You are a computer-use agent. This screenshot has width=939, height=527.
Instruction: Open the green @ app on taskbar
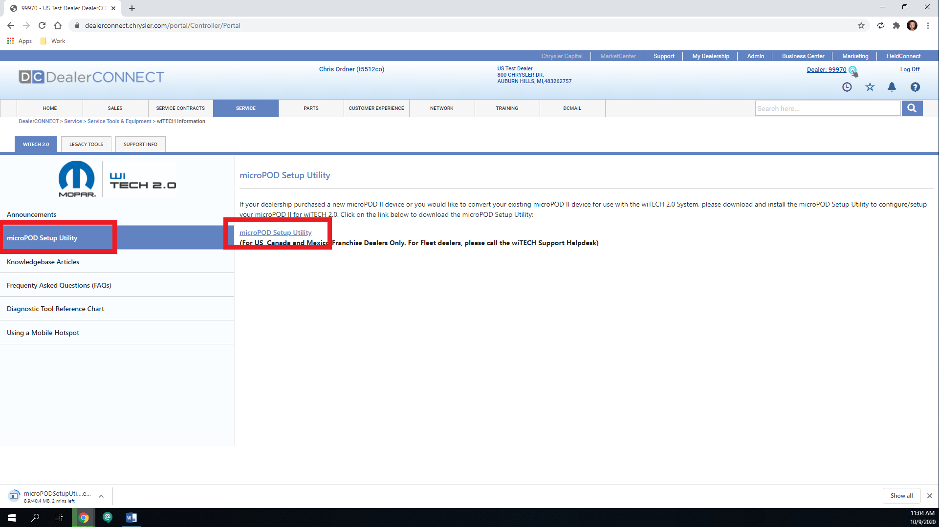coord(108,518)
